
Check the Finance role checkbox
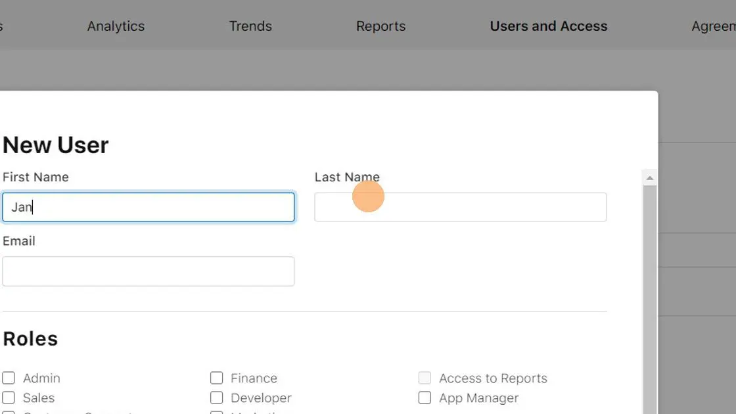217,378
